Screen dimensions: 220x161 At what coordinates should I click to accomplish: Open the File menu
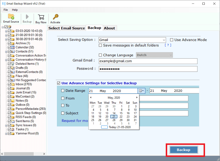tap(6, 10)
